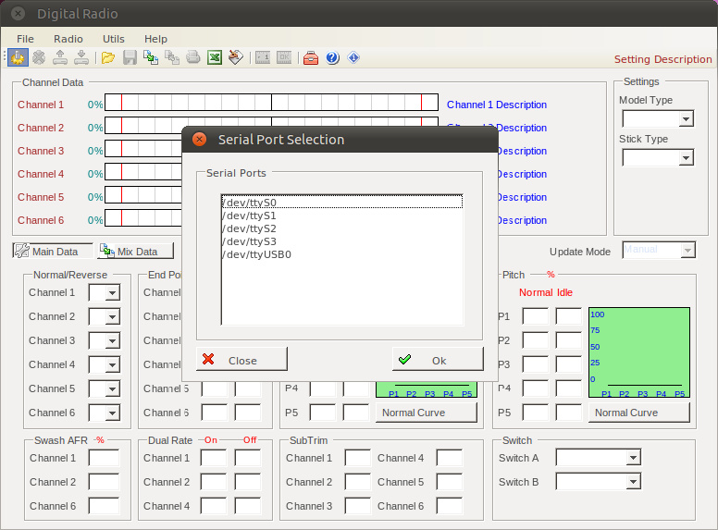Click the SubTrim Channel 6 input field

[449, 506]
